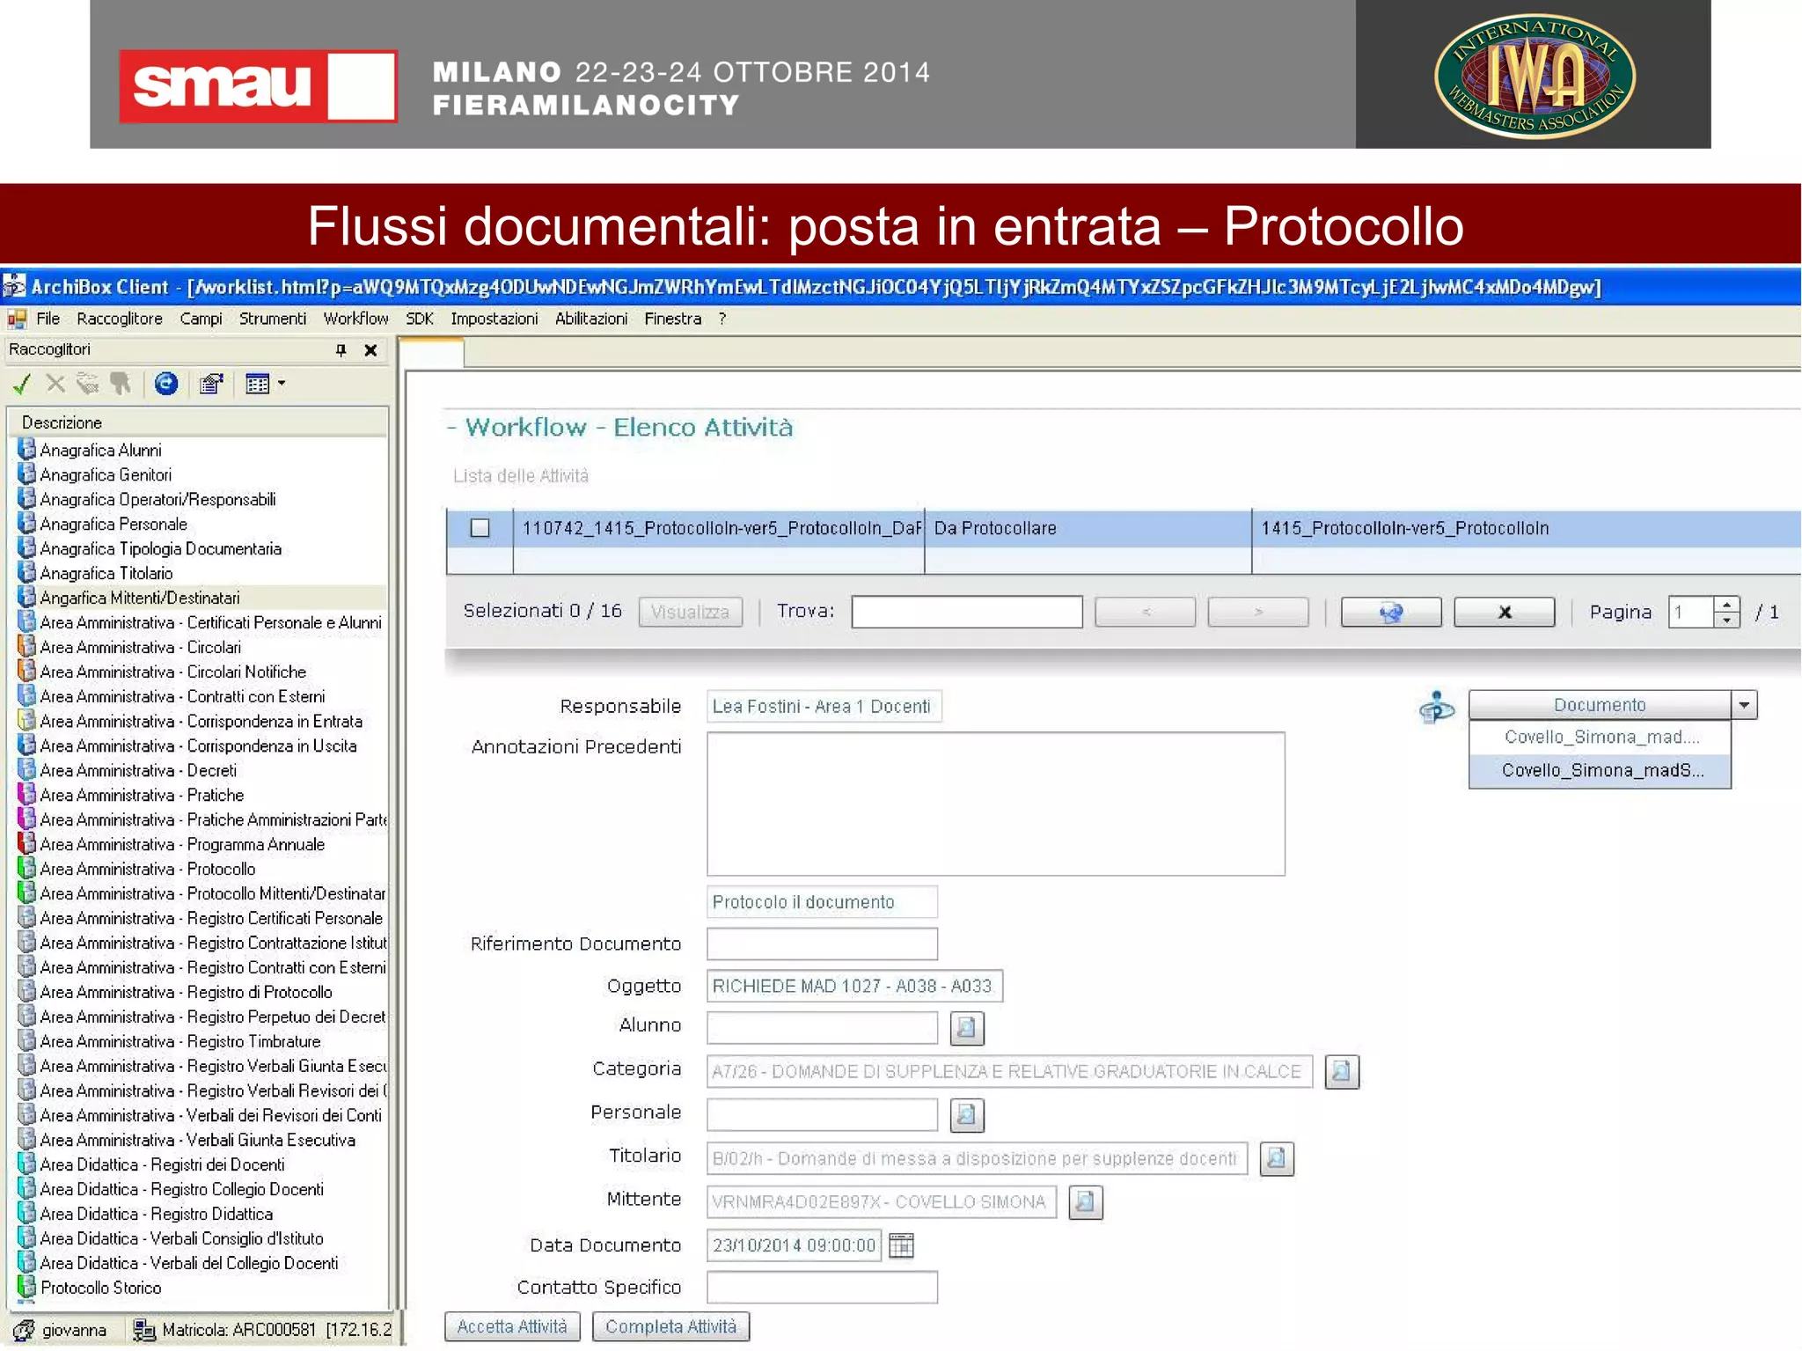Open the Workflow menu
Image resolution: width=1802 pixels, height=1351 pixels.
point(355,319)
